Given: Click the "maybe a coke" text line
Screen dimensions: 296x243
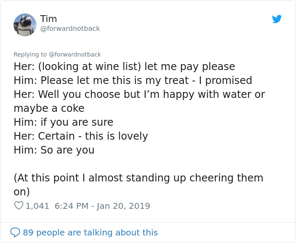Looking at the screenshot, I should coord(49,108).
